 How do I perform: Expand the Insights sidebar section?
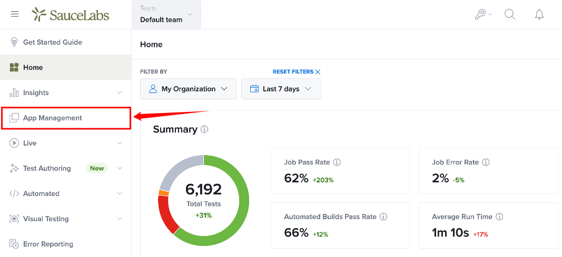(66, 92)
